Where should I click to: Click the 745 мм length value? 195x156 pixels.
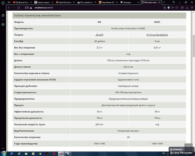[128, 60]
